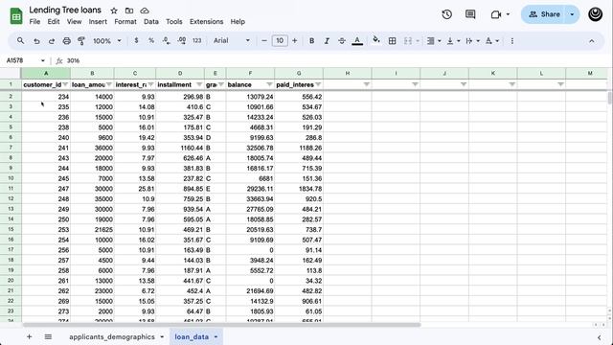Image resolution: width=613 pixels, height=345 pixels.
Task: Switch to applicants_demographics sheet tab
Action: [x=112, y=336]
